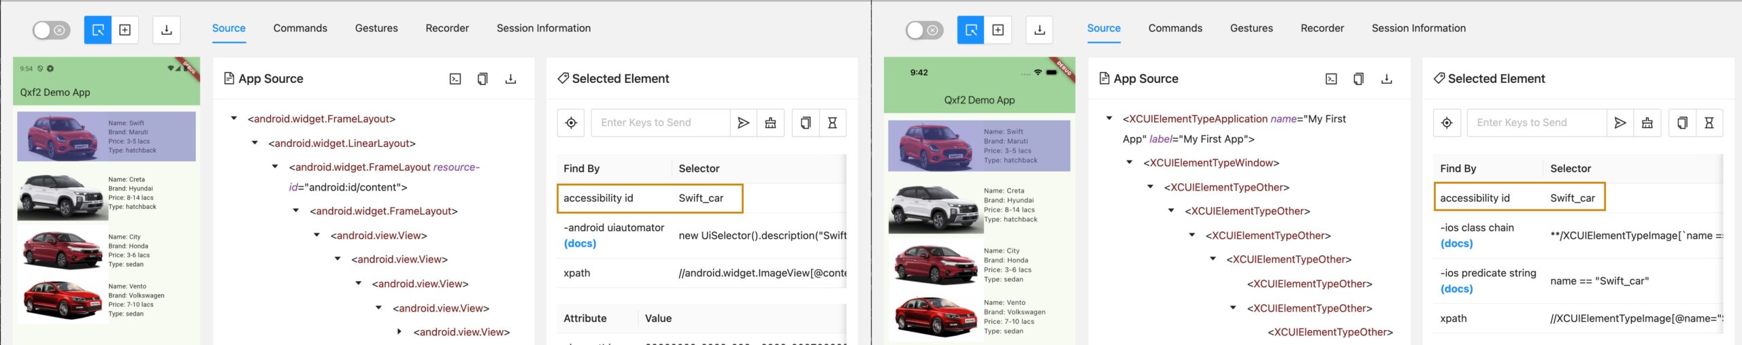Viewport: 1742px width, 345px height.
Task: Open Recorder tab in left window
Action: click(x=447, y=29)
